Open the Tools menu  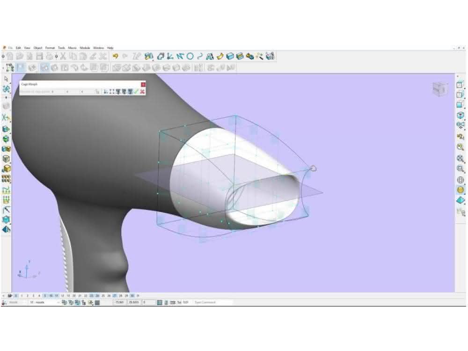pyautogui.click(x=61, y=48)
